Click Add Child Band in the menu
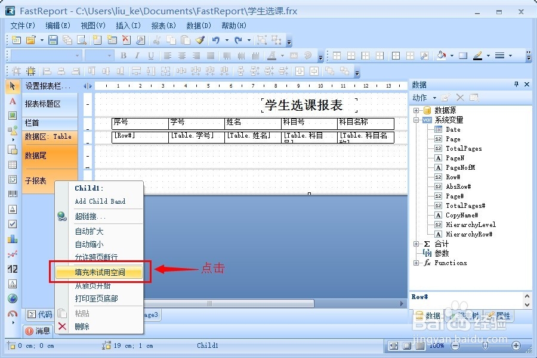Viewport: 537px width, 358px height. [x=100, y=201]
